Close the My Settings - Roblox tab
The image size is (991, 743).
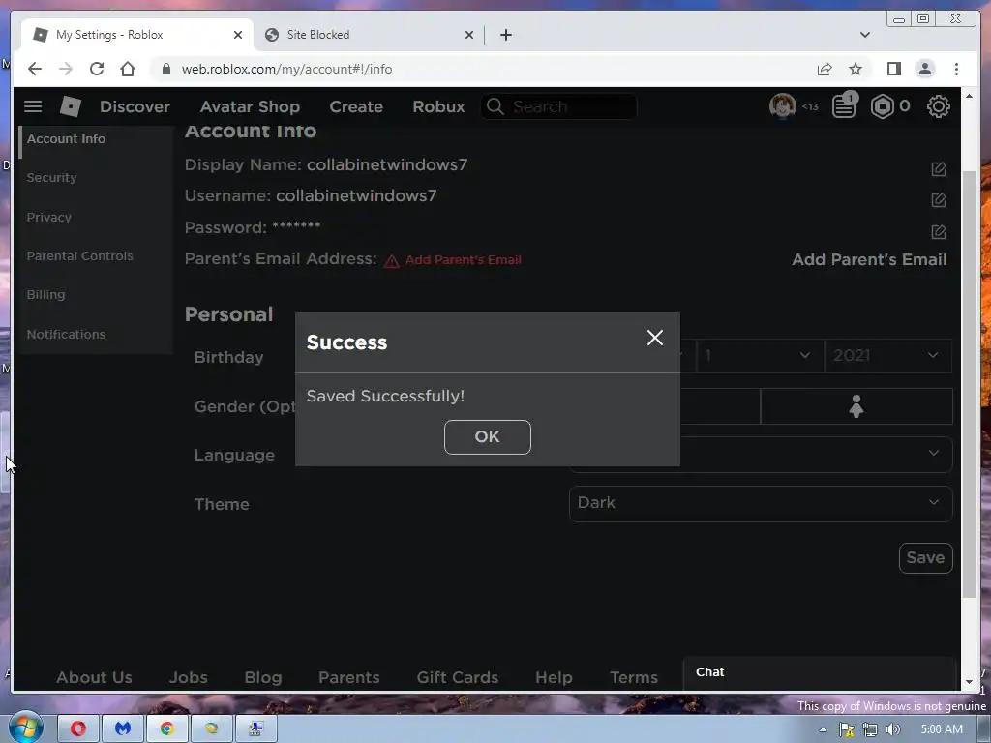pyautogui.click(x=238, y=35)
